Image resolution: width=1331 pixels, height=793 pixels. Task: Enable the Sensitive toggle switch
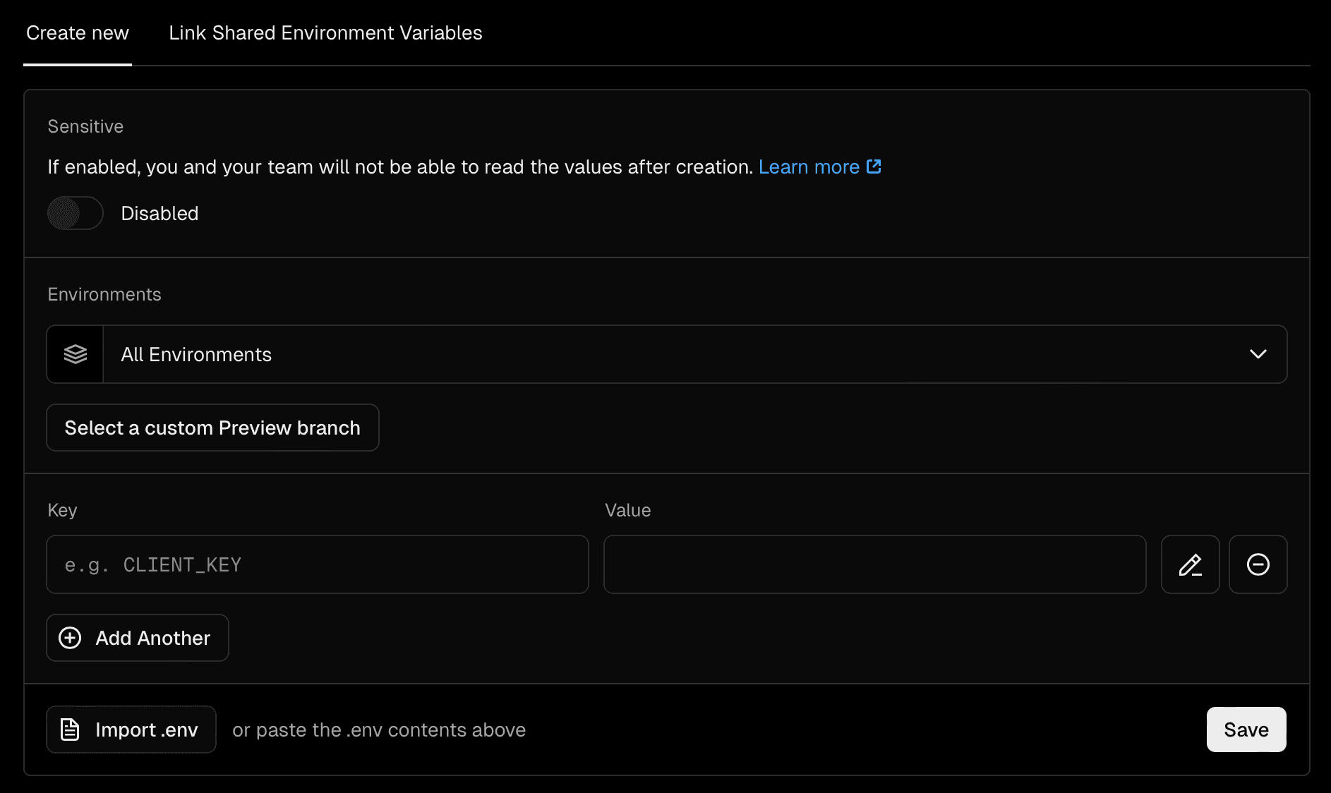(75, 213)
